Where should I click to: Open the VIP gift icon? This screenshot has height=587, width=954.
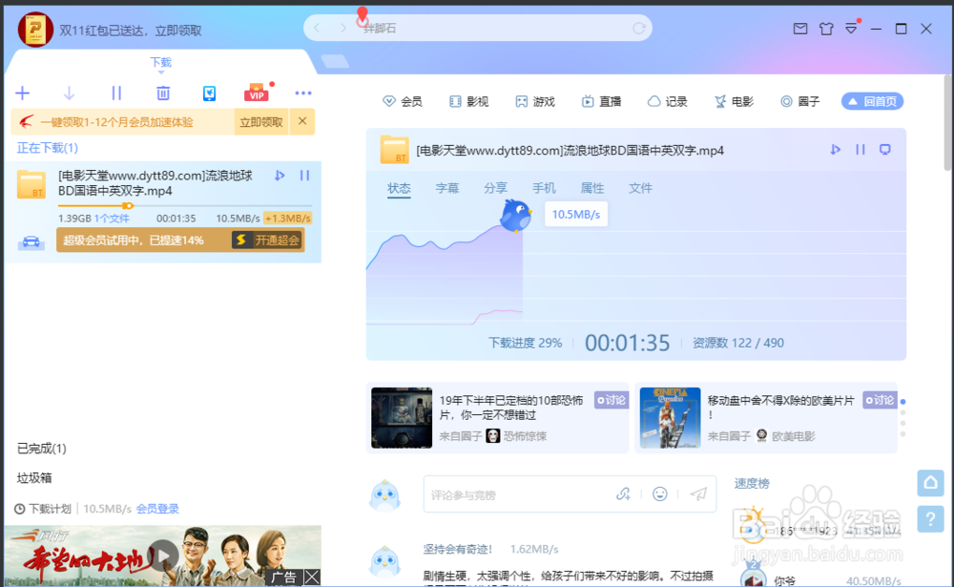[256, 93]
